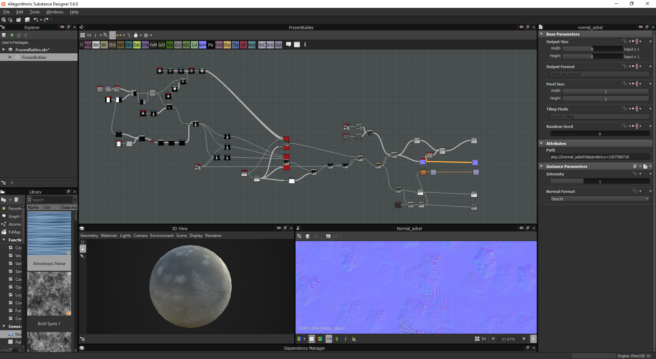Open the Normal Format DirectX dropdown
Viewport: 656px width, 359px height.
(600, 199)
